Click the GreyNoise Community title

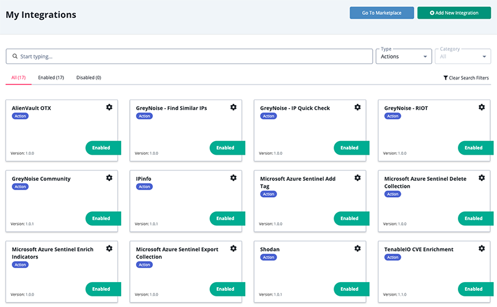(41, 179)
